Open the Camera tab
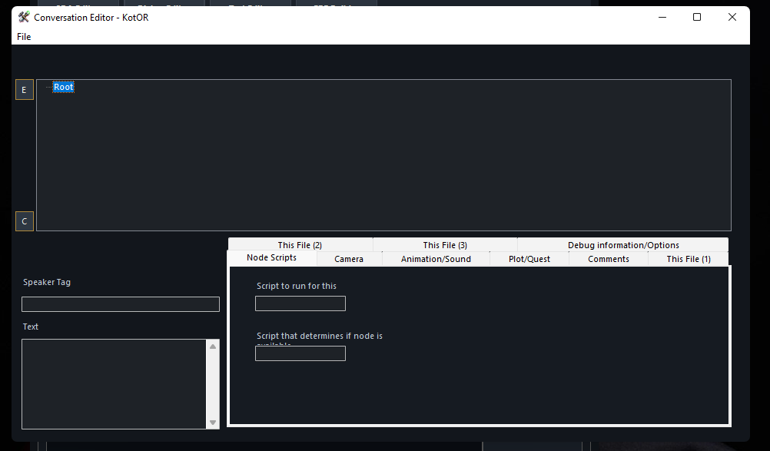This screenshot has height=451, width=770. [349, 259]
